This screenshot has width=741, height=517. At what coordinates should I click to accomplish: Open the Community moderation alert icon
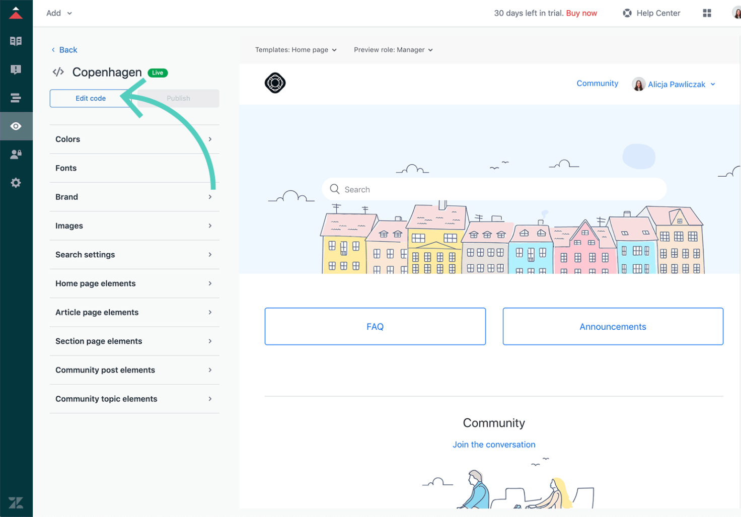[x=16, y=69]
